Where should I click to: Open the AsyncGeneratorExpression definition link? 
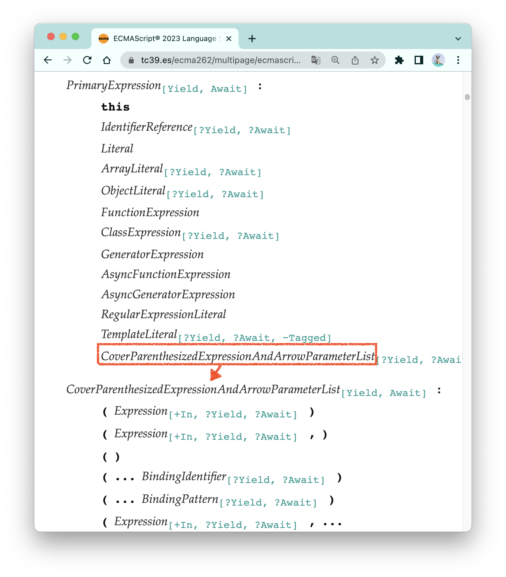click(x=168, y=295)
